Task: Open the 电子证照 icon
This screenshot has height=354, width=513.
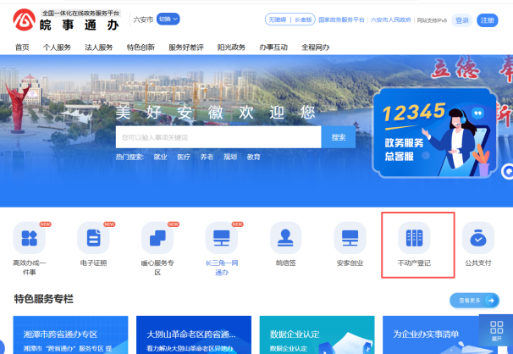Action: point(93,238)
